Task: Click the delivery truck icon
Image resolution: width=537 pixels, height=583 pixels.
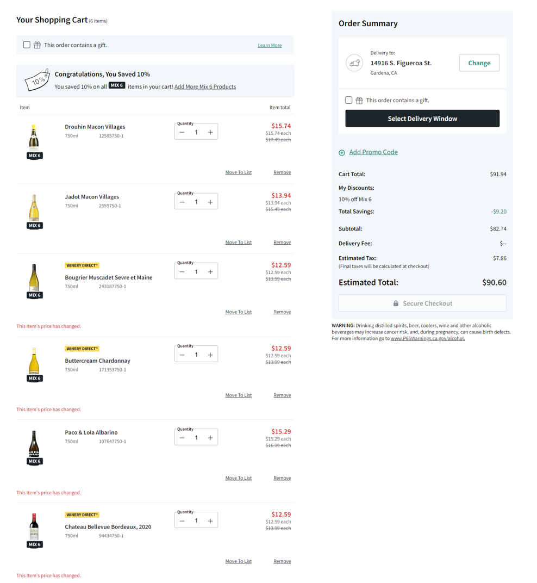Action: (x=354, y=63)
